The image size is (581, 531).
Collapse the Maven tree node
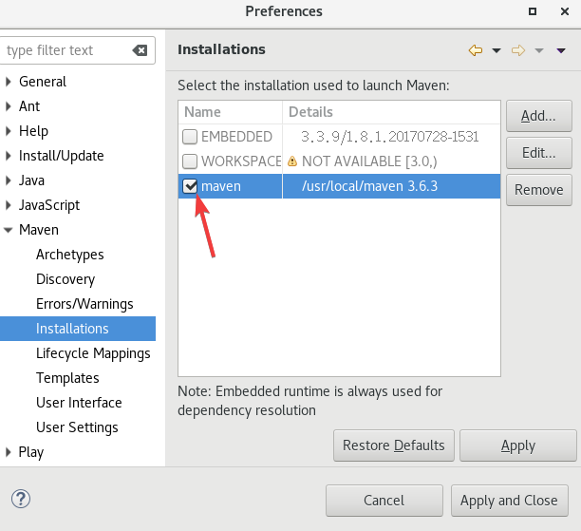pyautogui.click(x=9, y=230)
